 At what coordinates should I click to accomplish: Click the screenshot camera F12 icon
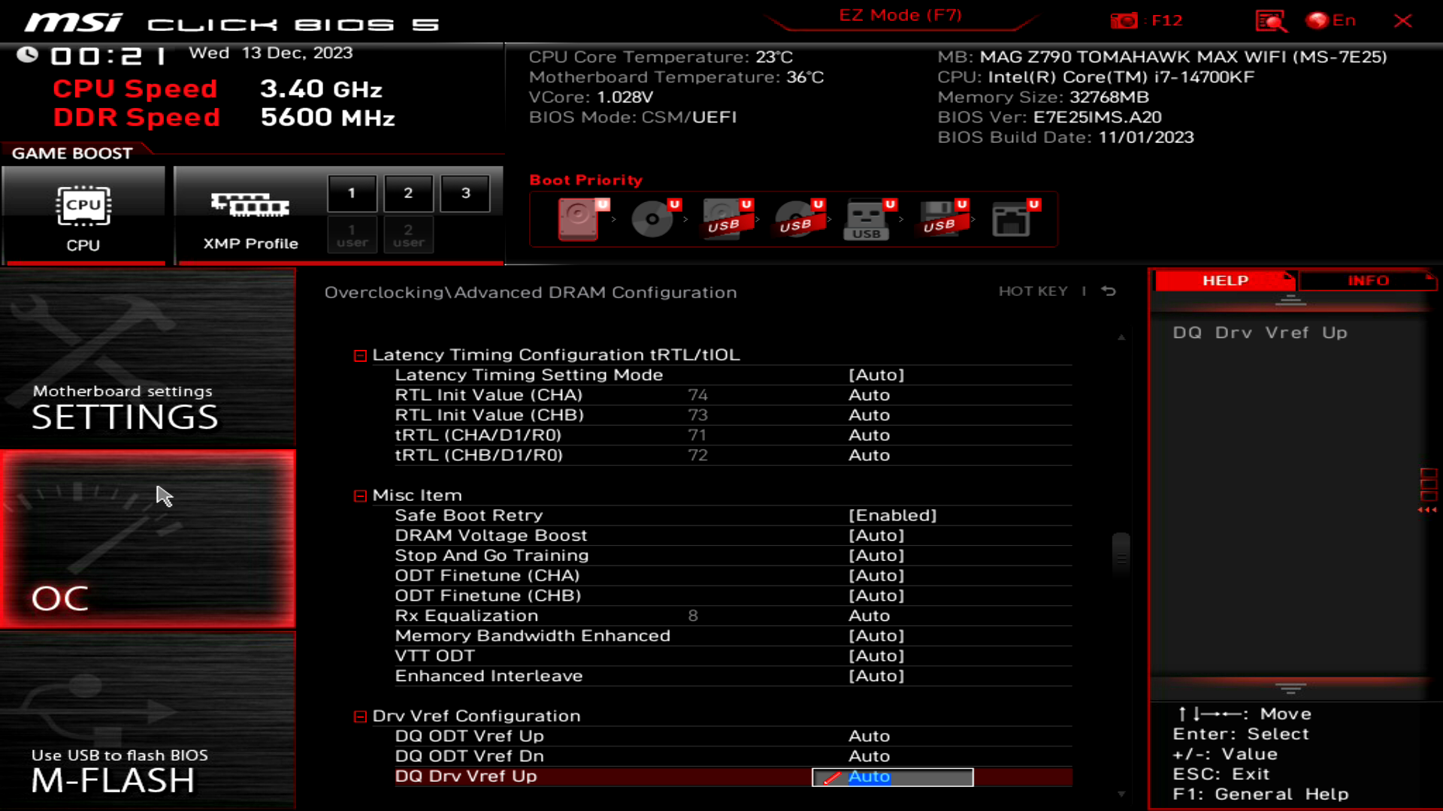[x=1123, y=20]
